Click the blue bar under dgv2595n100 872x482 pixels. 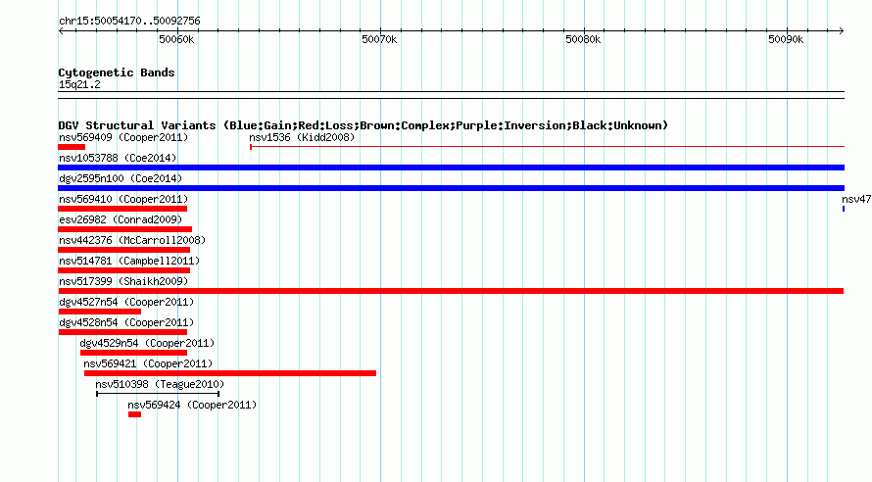click(451, 188)
